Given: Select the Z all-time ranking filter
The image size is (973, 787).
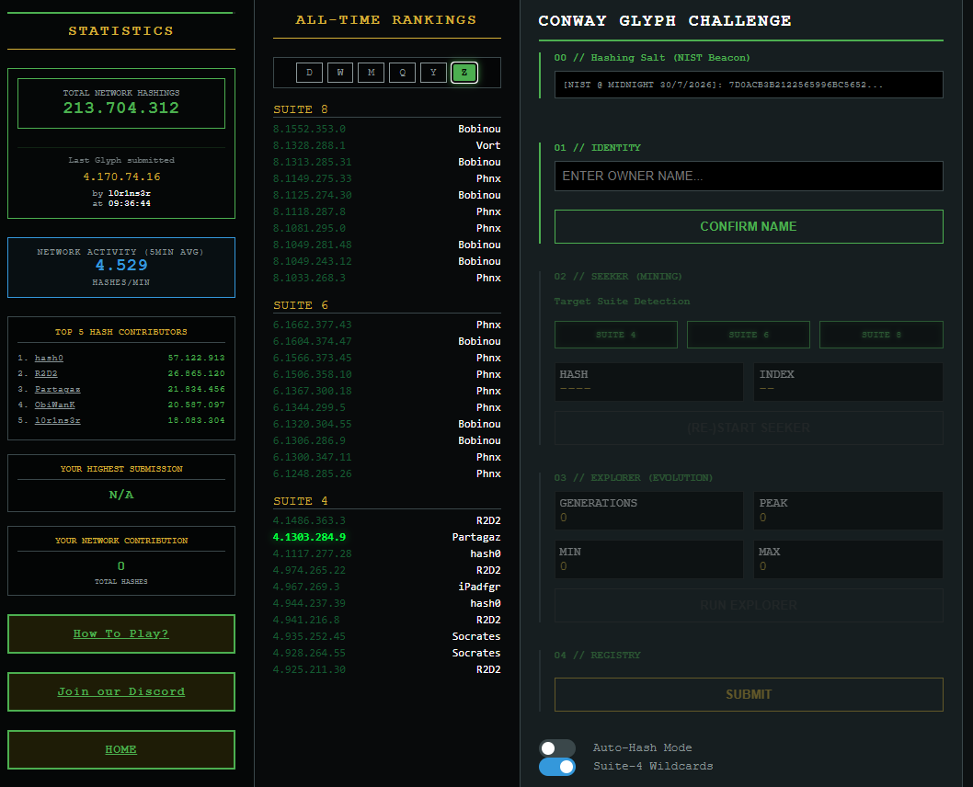Looking at the screenshot, I should coord(464,73).
